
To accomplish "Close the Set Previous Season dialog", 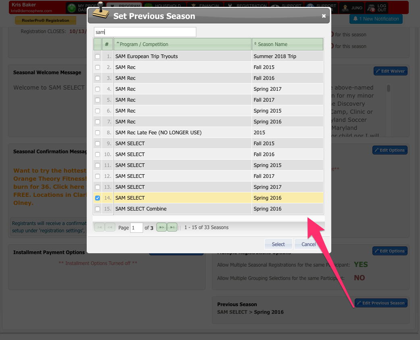I will [324, 16].
